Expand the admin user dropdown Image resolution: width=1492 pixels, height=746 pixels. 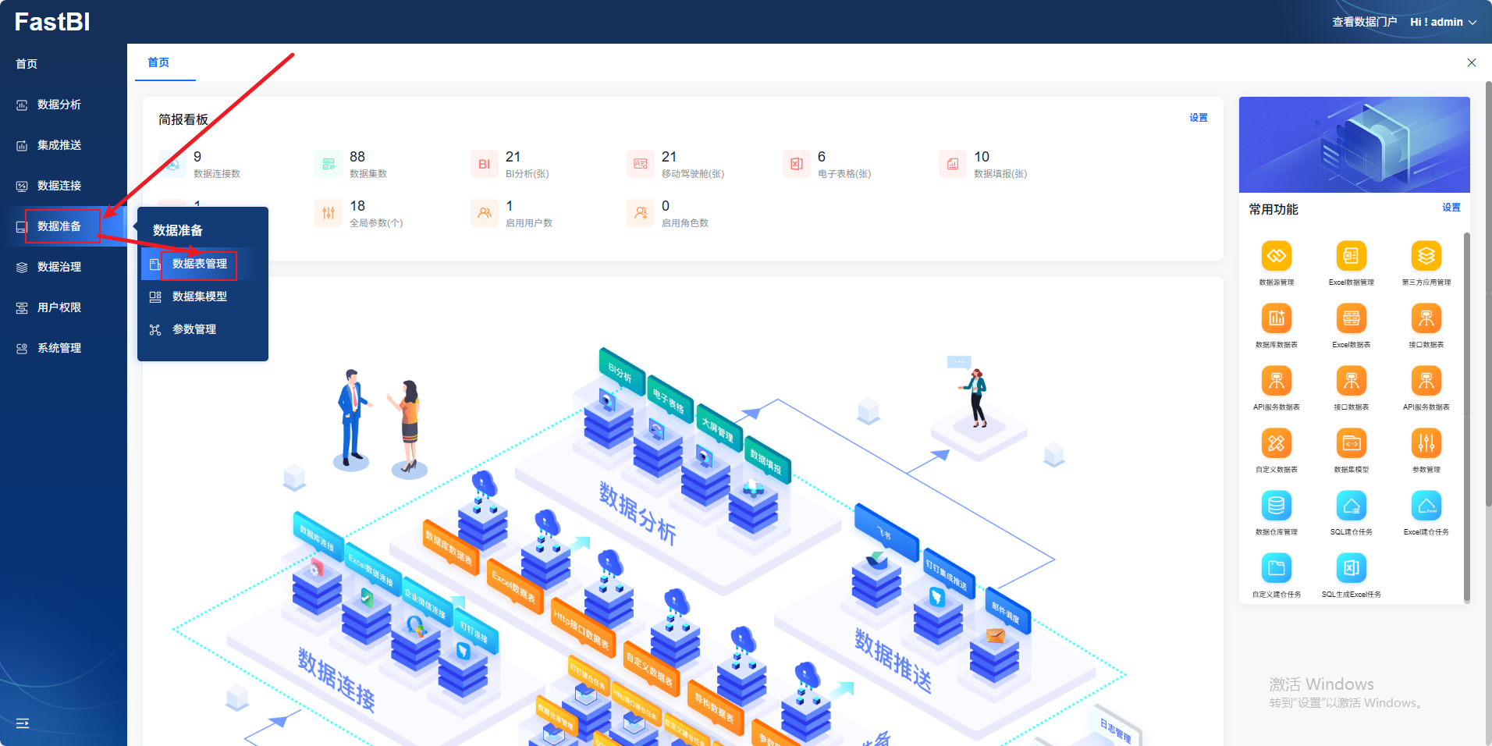pyautogui.click(x=1443, y=22)
